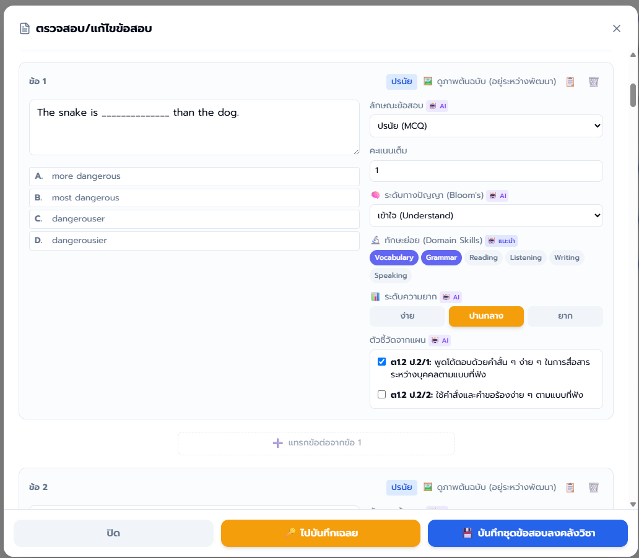Click the trash delete icon for question 2
The width and height of the screenshot is (639, 558).
tap(594, 487)
